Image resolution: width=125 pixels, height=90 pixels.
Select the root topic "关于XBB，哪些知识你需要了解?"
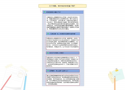coord(62,6)
